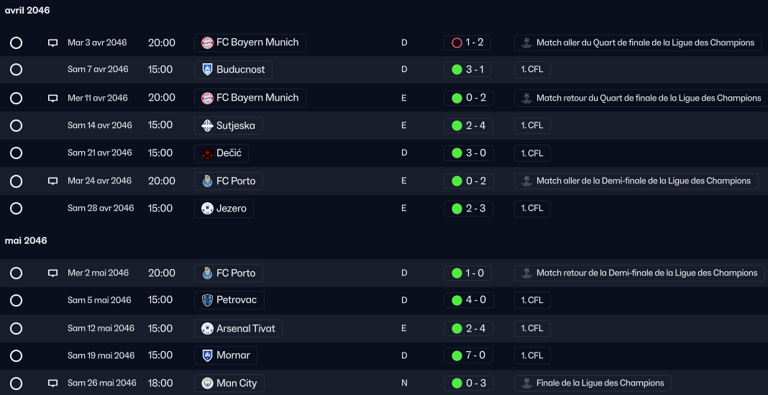Open the 0 - 3 final score button
Screen dimensions: 768x395
click(468, 383)
